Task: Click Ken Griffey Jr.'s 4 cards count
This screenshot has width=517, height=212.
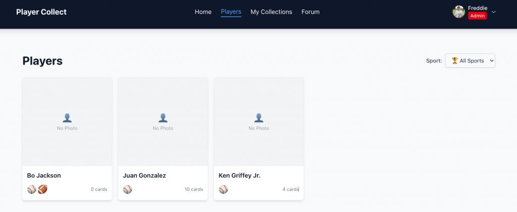Action: [290, 189]
